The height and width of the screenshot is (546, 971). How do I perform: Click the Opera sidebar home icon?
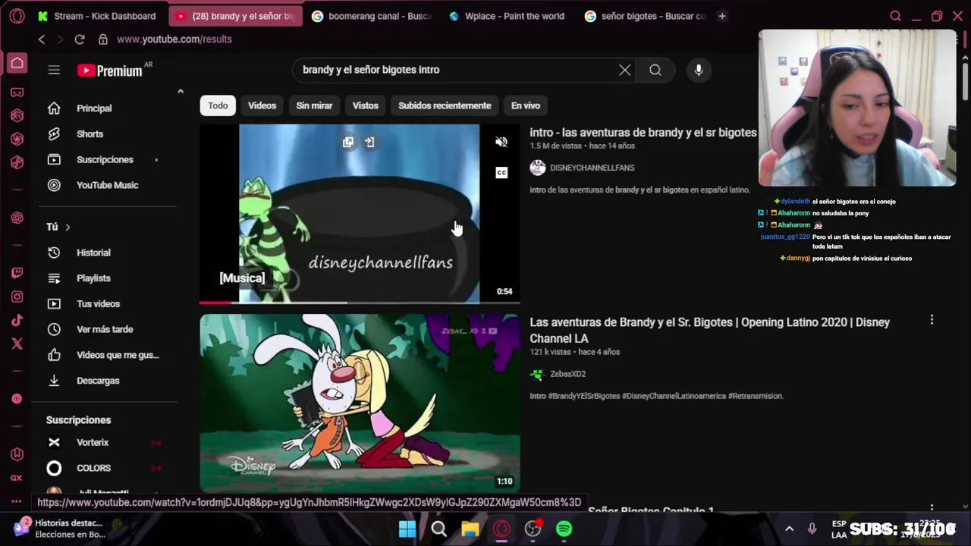click(x=17, y=63)
